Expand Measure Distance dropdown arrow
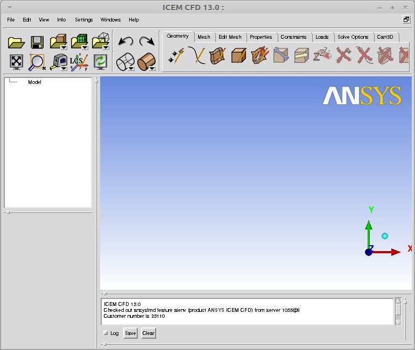Screen dimensions: 415x350 coord(64,69)
